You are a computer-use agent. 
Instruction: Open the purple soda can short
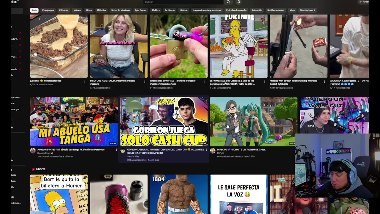(x=119, y=194)
